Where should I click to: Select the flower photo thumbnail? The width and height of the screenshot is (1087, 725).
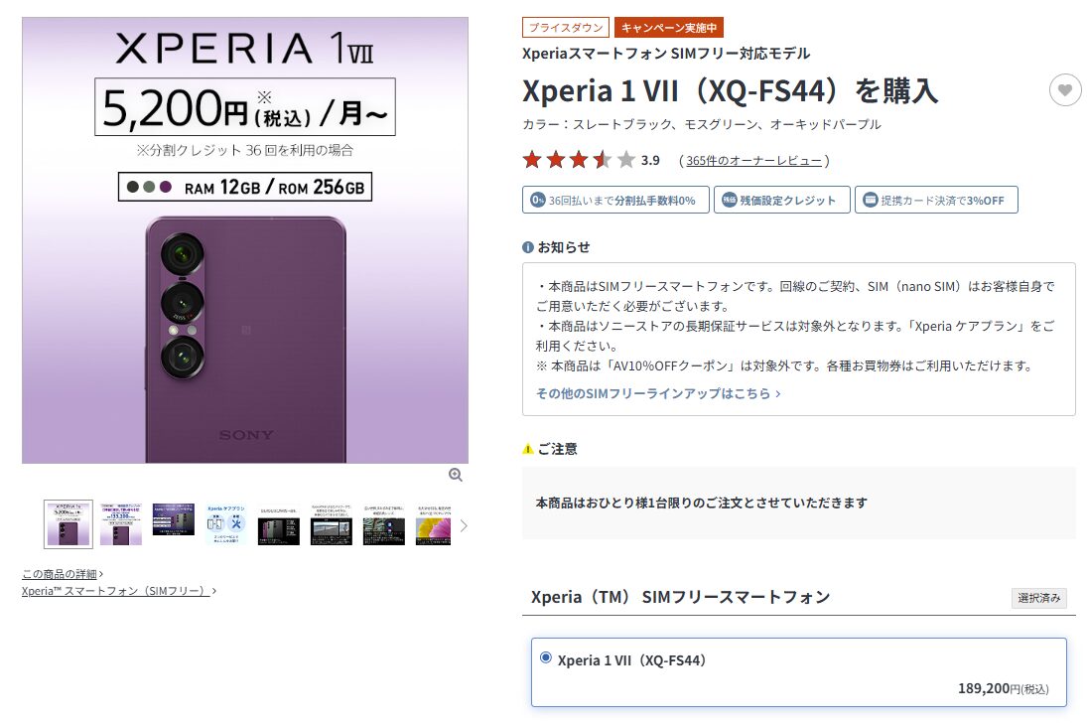click(434, 524)
